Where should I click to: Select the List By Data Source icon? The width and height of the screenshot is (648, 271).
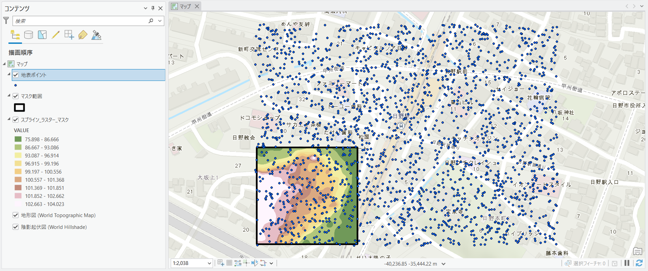pyautogui.click(x=28, y=35)
